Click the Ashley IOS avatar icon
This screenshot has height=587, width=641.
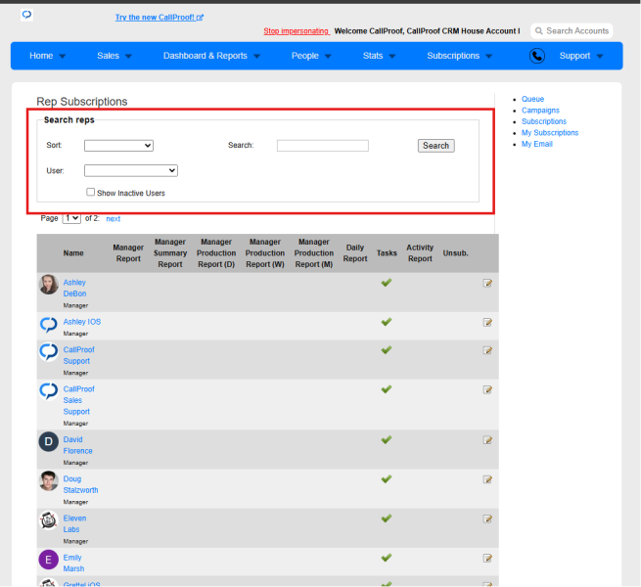click(49, 325)
